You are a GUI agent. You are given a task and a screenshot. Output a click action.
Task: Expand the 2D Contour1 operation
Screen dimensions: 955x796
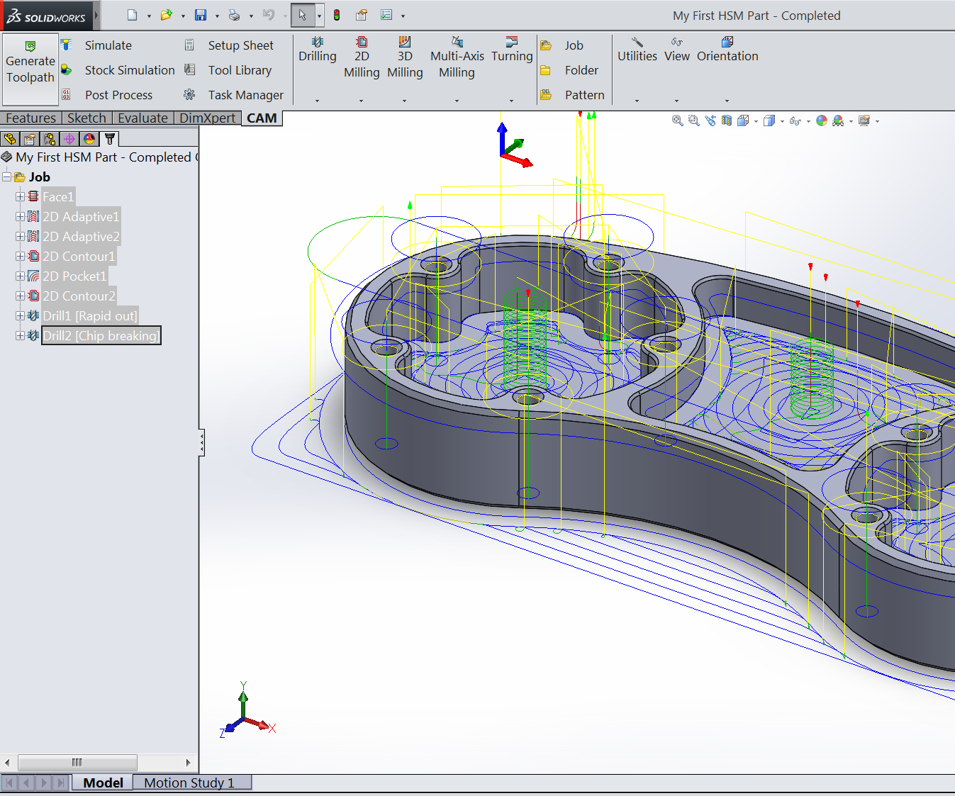(20, 257)
